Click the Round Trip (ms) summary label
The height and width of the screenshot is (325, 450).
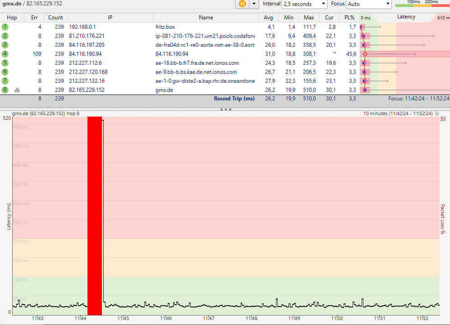234,98
